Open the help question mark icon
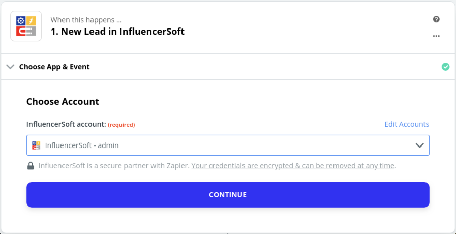The height and width of the screenshot is (234, 456). pos(436,19)
